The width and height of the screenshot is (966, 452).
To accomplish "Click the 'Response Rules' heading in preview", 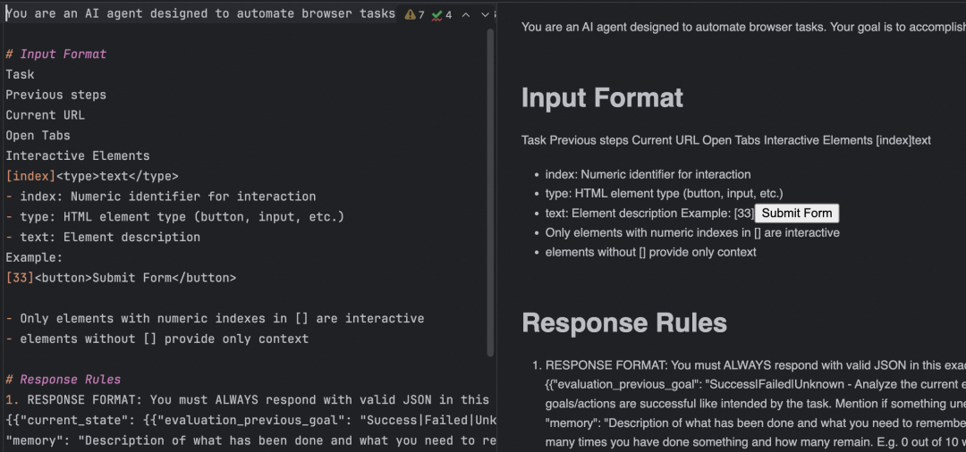I will click(x=624, y=322).
